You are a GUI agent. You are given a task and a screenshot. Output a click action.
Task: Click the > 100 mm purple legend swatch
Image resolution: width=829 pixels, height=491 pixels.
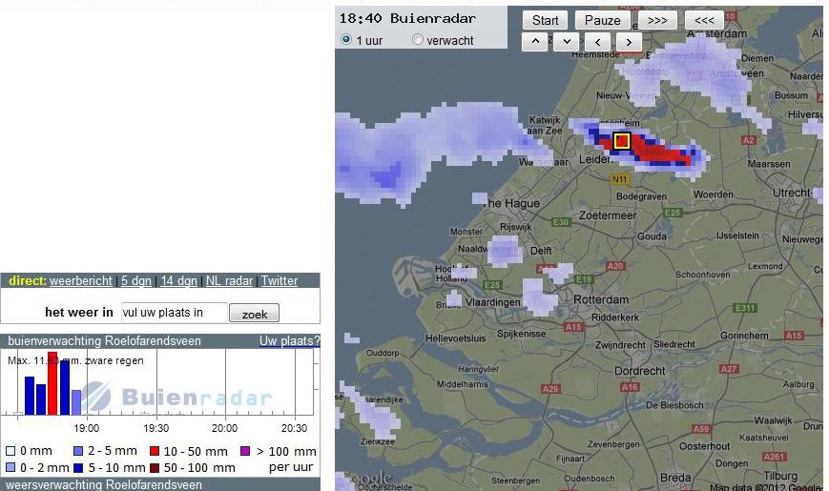(x=245, y=451)
